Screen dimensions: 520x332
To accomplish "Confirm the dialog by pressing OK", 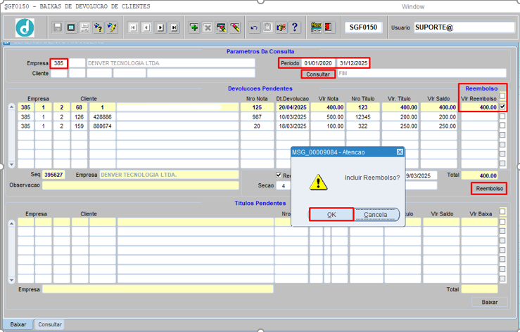I will (331, 215).
